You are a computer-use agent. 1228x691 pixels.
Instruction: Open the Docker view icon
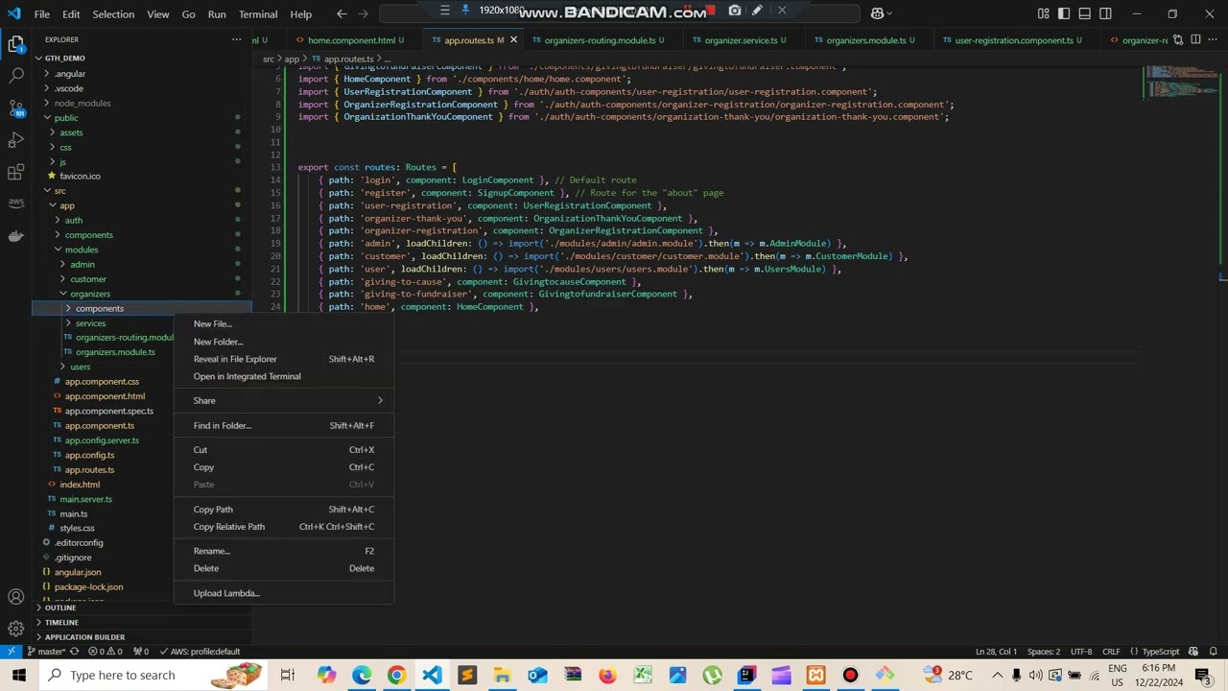[15, 235]
